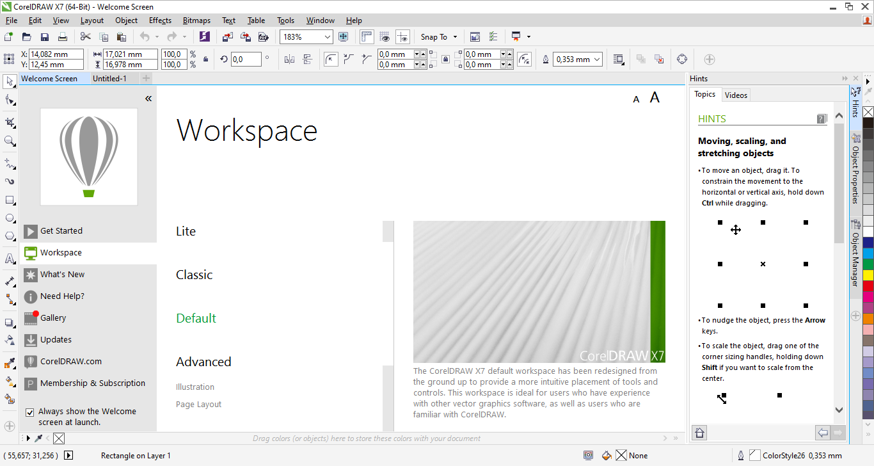
Task: Uncheck Always show the Welcome screen at launch
Action: coord(29,412)
